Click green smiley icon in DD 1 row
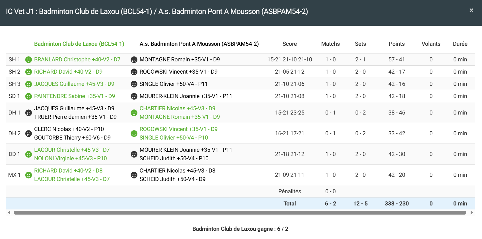This screenshot has height=239, width=482. 28,154
